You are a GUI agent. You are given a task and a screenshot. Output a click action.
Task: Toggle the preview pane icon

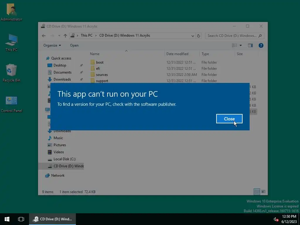pos(250,45)
